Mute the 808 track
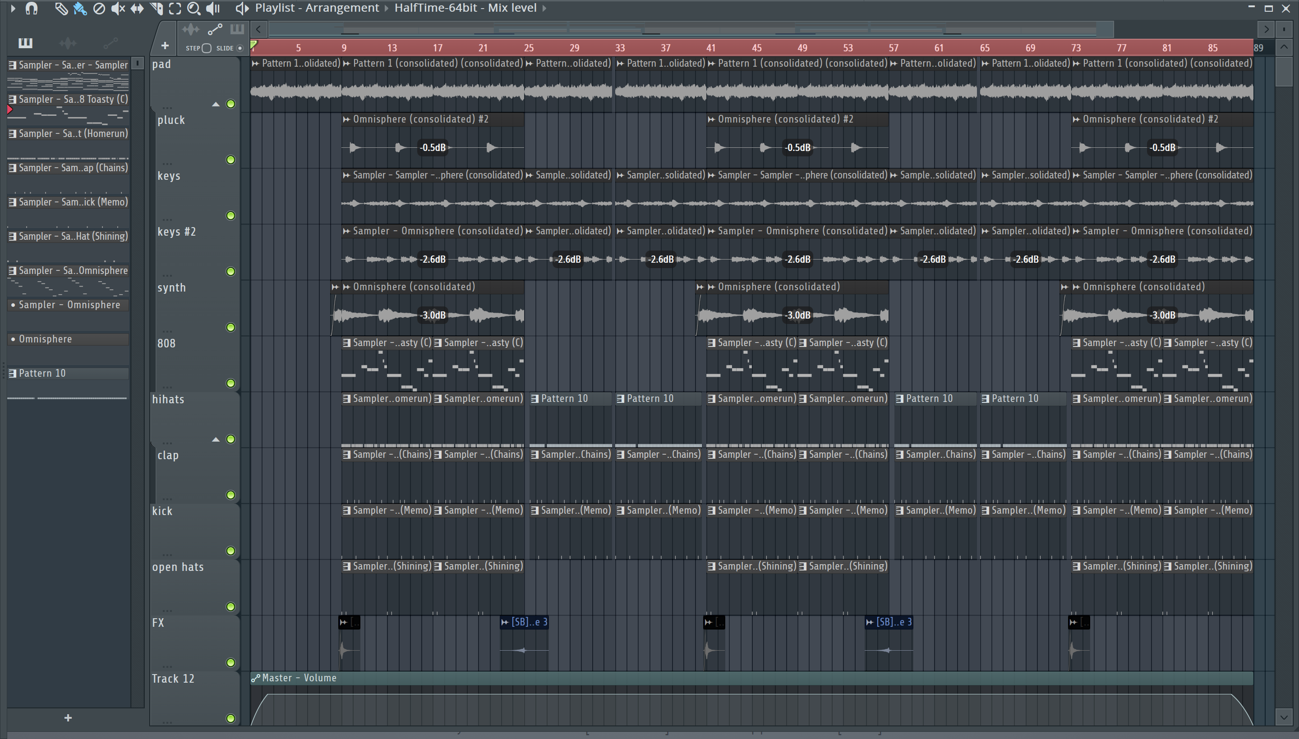This screenshot has height=739, width=1299. (230, 383)
